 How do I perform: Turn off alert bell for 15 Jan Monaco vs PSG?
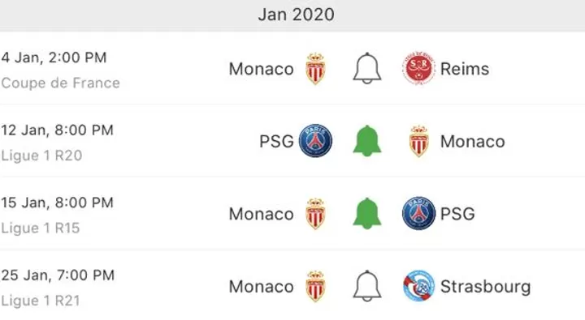click(x=367, y=213)
